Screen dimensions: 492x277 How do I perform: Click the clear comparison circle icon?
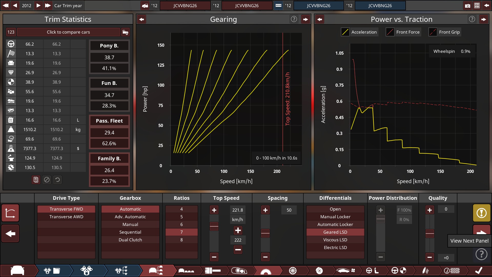[x=47, y=180]
